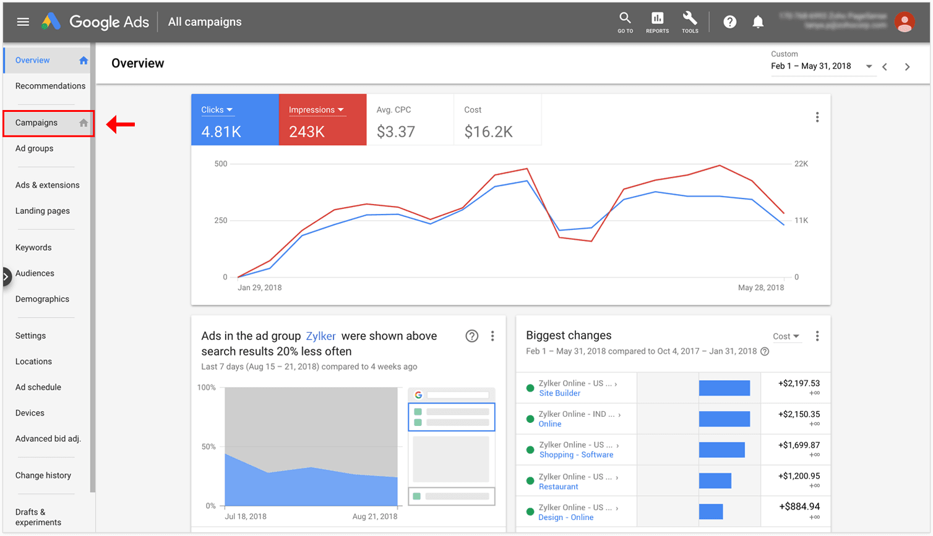The width and height of the screenshot is (933, 536).
Task: Open the Cost dropdown in Biggest changes
Action: 786,336
